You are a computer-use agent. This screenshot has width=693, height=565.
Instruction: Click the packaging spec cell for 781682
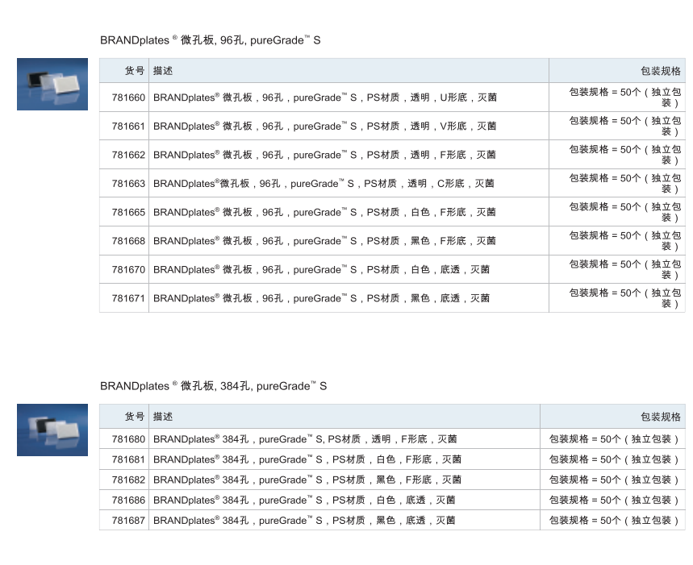tap(614, 480)
